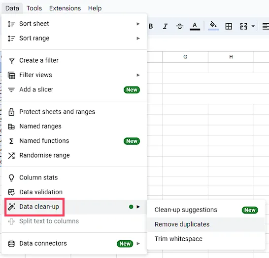269x258 pixels.
Task: Click the lightbulb icon for Column stats
Action: click(11, 178)
